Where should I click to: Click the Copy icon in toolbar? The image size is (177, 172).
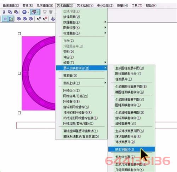(10, 12)
